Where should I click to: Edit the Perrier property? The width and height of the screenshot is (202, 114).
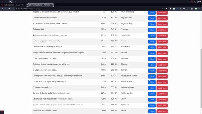click(x=152, y=71)
